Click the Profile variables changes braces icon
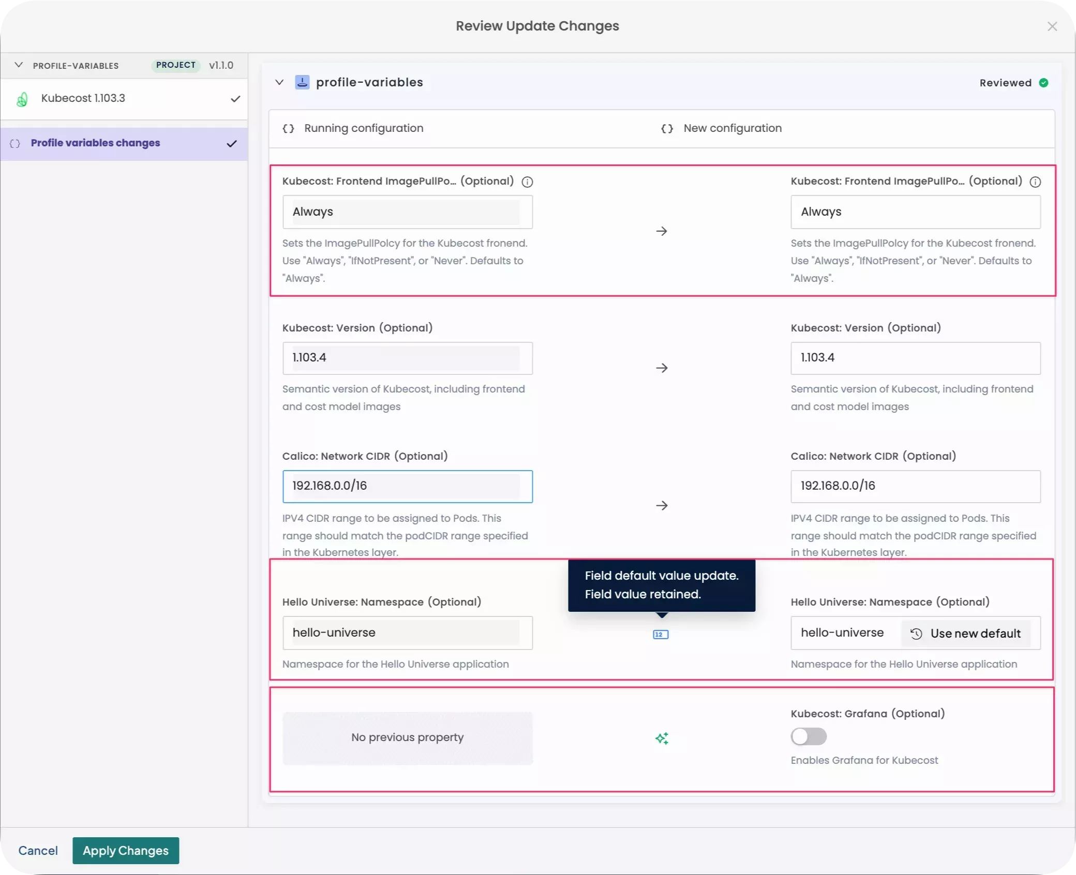 tap(15, 143)
